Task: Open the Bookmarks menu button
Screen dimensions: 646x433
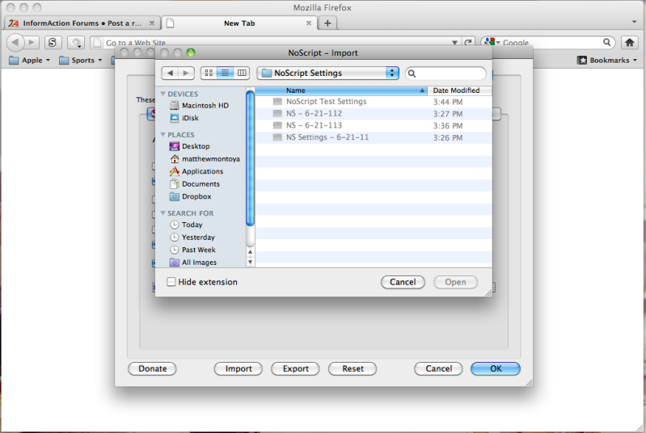Action: click(607, 60)
